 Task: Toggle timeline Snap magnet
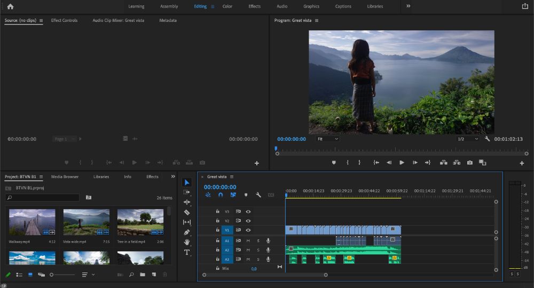(221, 195)
